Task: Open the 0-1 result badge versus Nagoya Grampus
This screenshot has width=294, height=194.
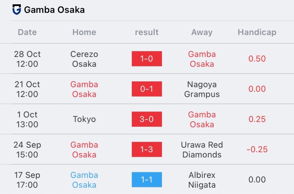Action: 147,89
